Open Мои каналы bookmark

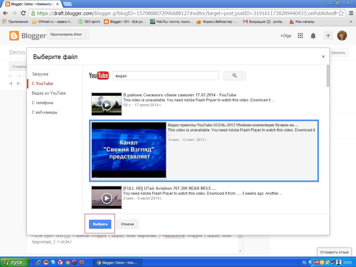302,22
